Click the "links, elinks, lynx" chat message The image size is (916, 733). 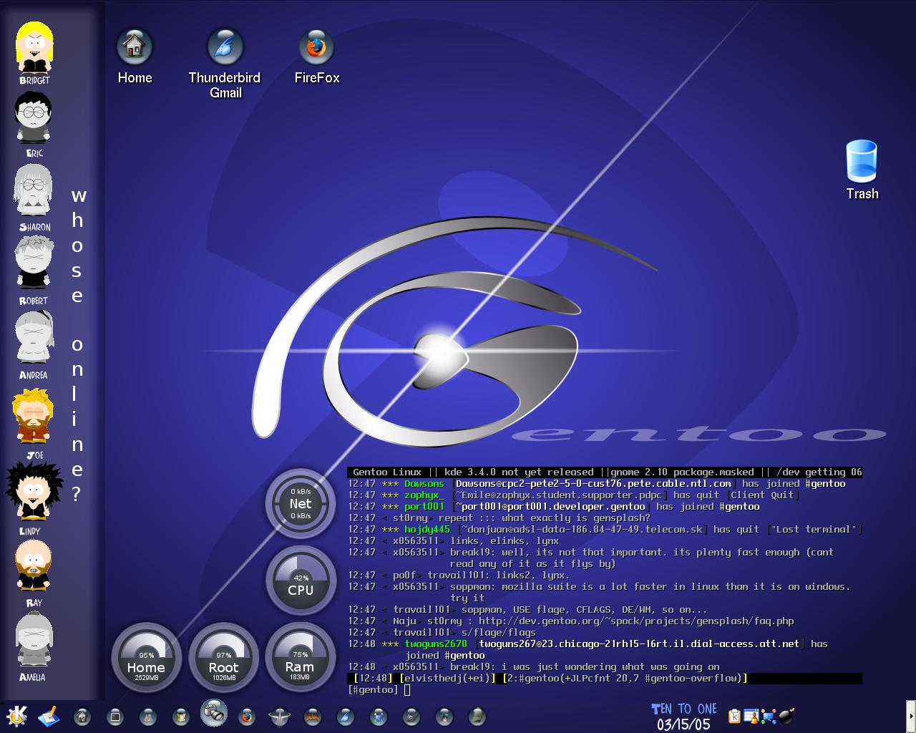pyautogui.click(x=505, y=541)
